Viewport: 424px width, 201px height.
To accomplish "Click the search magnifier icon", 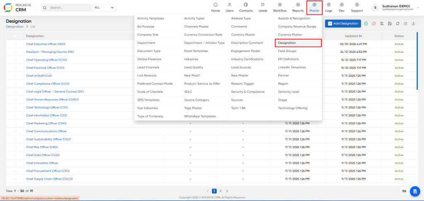I will pos(45,7).
